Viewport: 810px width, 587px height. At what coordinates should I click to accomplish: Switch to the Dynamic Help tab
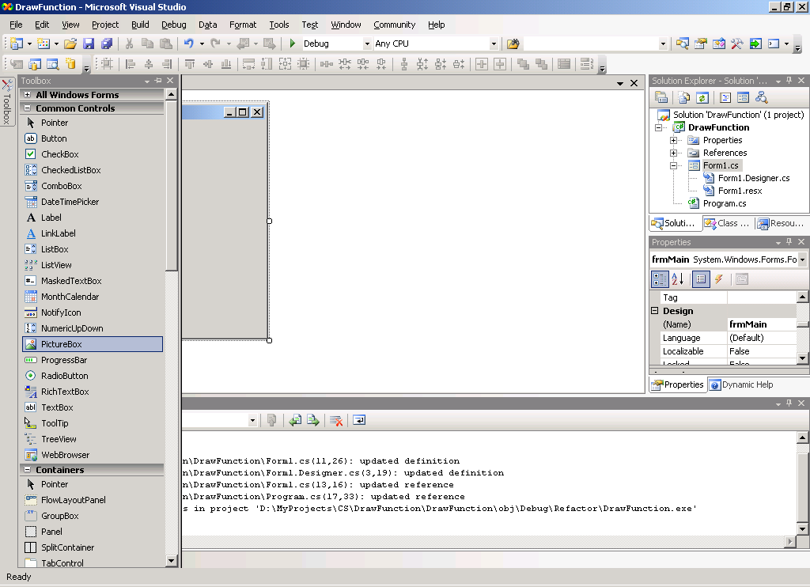[742, 385]
